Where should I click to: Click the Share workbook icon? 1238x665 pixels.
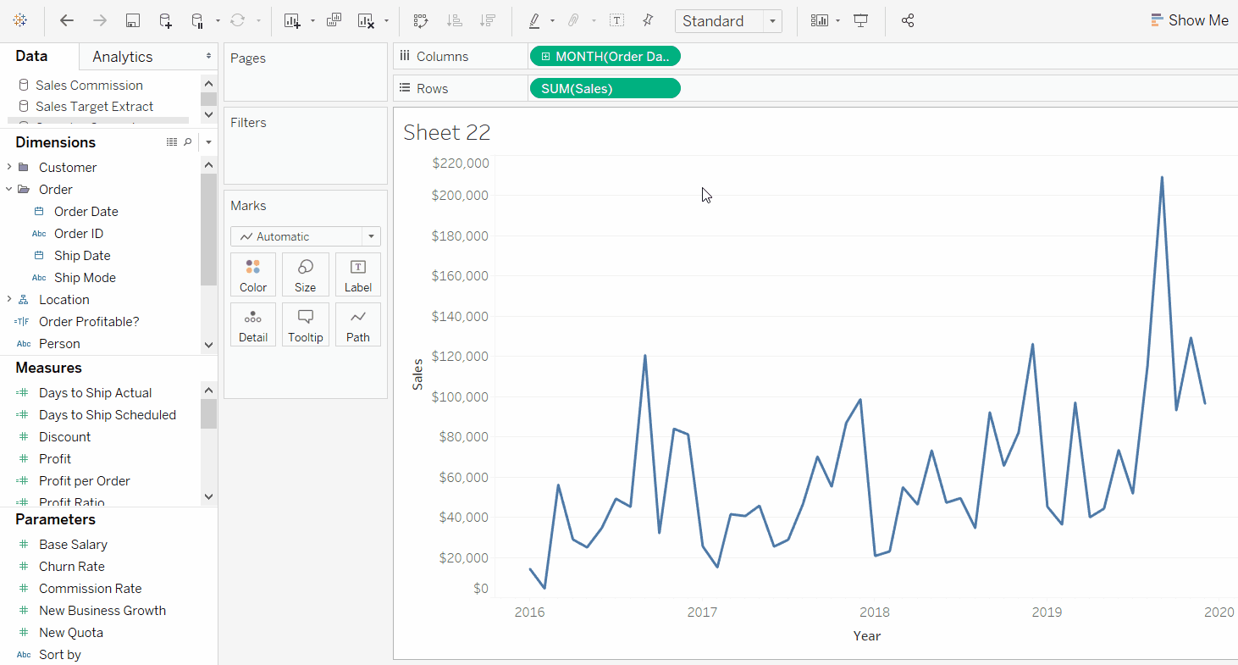[x=908, y=21]
